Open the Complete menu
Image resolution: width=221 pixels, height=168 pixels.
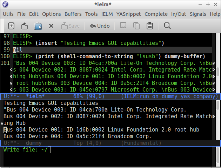click(x=156, y=14)
